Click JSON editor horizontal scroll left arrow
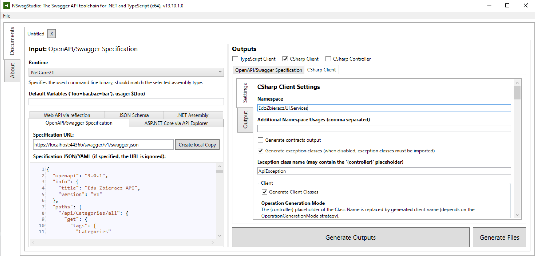This screenshot has height=256, width=535. 33,242
